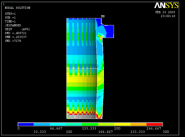
Task: Click the FEB 23 2005 date
Action: click(165, 12)
